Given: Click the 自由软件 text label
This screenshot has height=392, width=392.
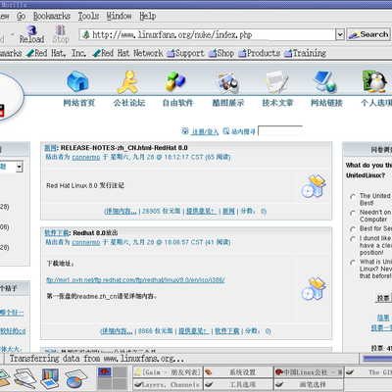Looking at the screenshot, I should pyautogui.click(x=178, y=103).
